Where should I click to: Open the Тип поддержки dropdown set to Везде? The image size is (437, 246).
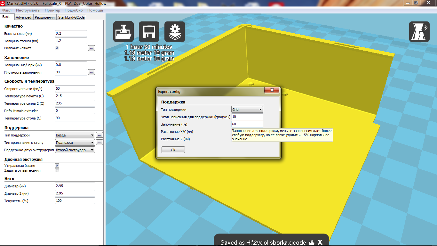coord(75,135)
